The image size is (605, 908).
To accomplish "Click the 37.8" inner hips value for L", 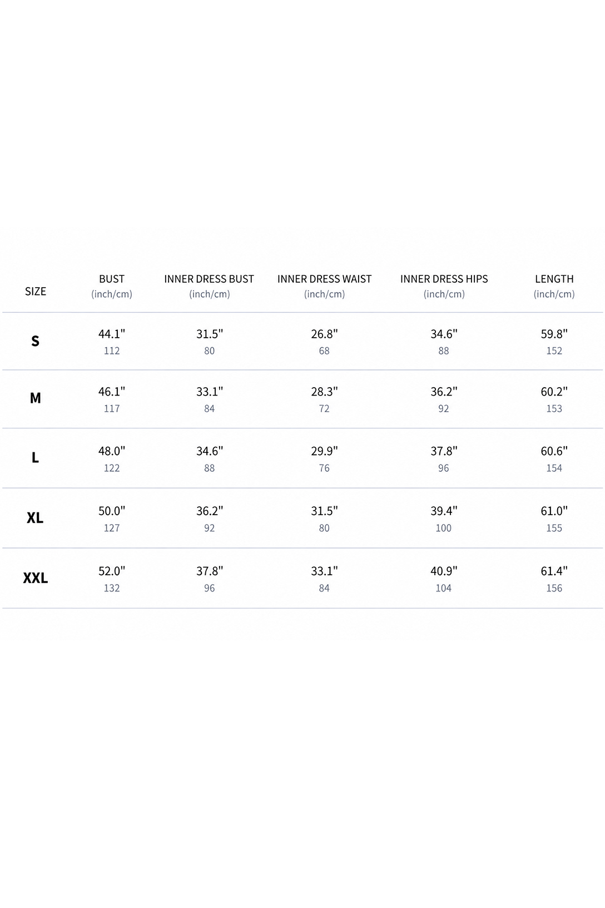I will coord(444,451).
